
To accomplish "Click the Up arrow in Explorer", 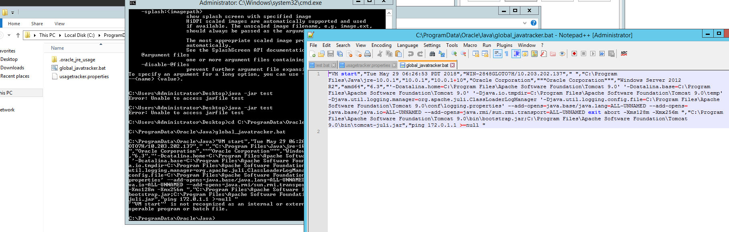I will tap(18, 35).
